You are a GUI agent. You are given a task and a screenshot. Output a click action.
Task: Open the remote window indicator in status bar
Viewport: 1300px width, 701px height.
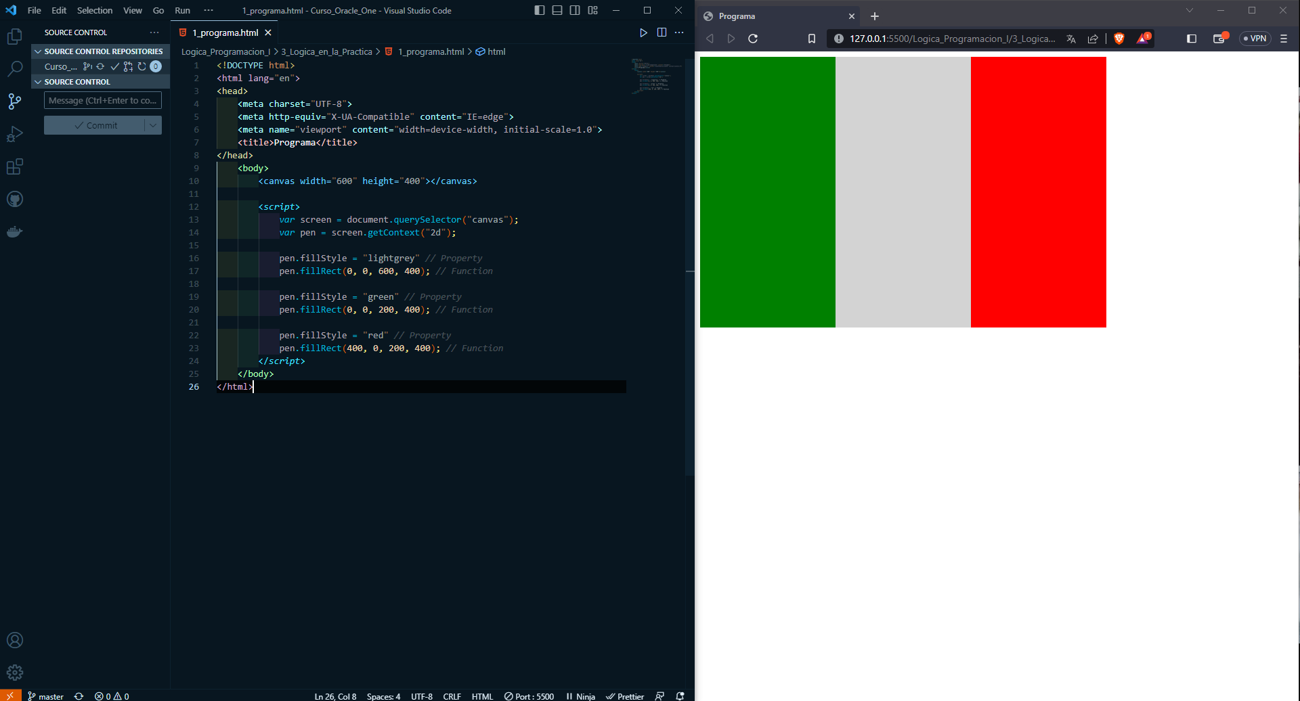(x=10, y=696)
